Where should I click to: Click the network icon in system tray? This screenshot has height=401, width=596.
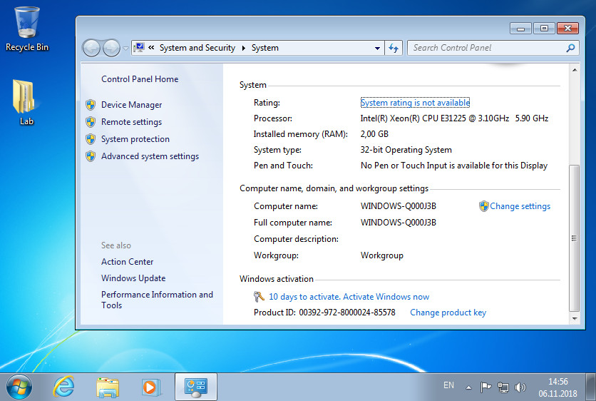tap(503, 387)
